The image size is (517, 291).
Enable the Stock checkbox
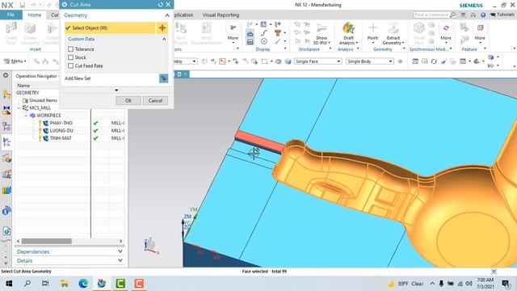(x=70, y=57)
